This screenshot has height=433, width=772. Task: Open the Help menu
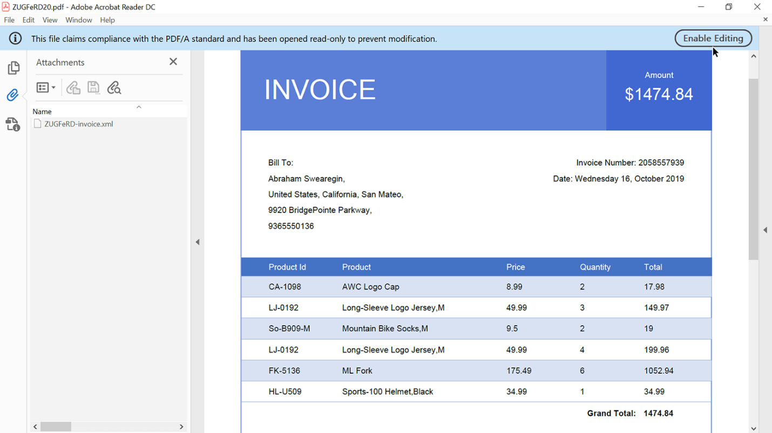click(x=107, y=20)
